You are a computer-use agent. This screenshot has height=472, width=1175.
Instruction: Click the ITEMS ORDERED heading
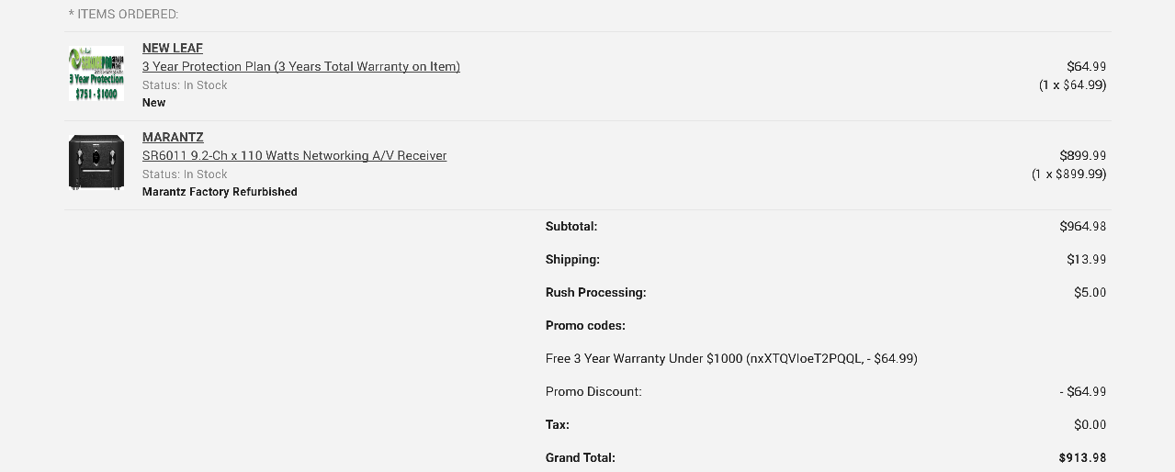click(123, 15)
